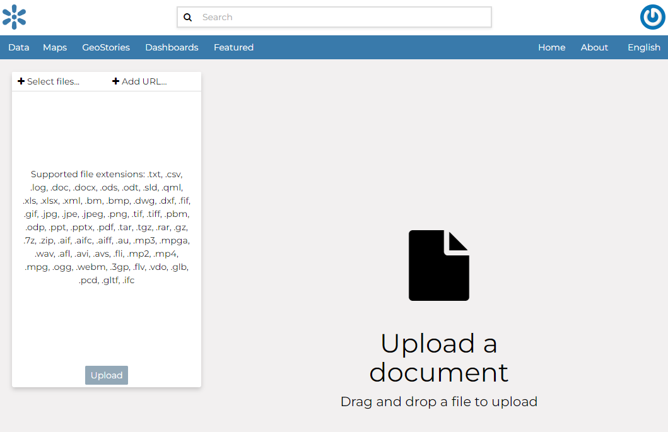Click the magnifier icon in the search bar
Image resolution: width=668 pixels, height=432 pixels.
click(187, 17)
